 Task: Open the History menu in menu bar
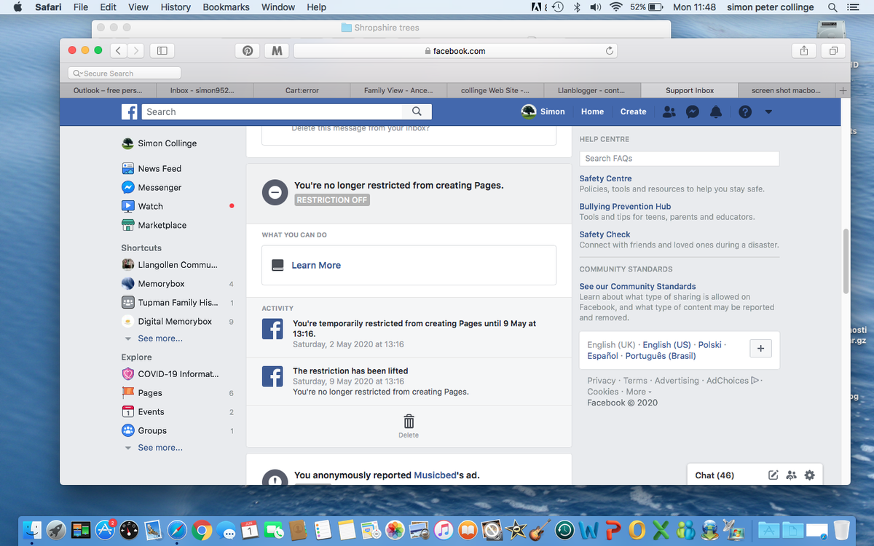[x=176, y=7]
